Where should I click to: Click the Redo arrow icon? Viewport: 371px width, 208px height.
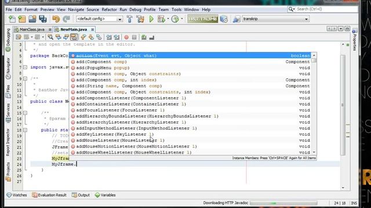(67, 19)
